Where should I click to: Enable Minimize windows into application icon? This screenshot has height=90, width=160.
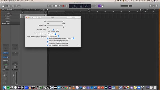48,40
